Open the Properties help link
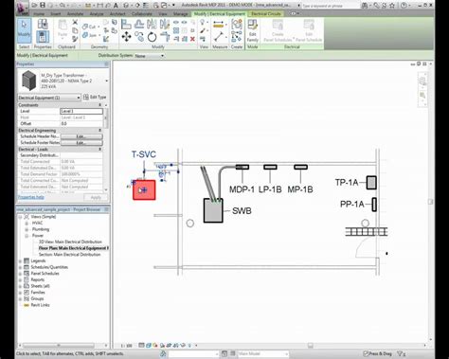The width and height of the screenshot is (449, 359). pyautogui.click(x=30, y=197)
